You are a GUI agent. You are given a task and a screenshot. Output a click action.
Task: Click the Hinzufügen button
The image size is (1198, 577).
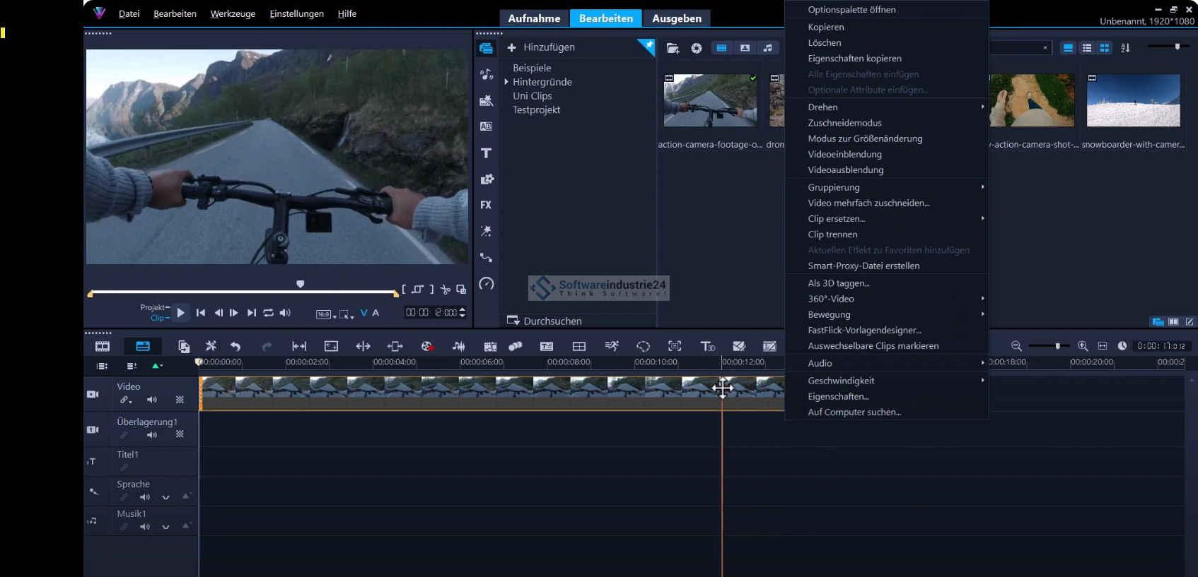pyautogui.click(x=542, y=47)
